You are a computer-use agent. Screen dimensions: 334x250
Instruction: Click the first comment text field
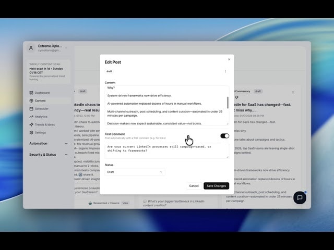(167, 151)
